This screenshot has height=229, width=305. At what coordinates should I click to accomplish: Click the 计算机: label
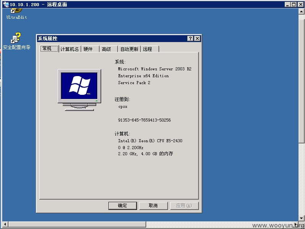pos(123,133)
